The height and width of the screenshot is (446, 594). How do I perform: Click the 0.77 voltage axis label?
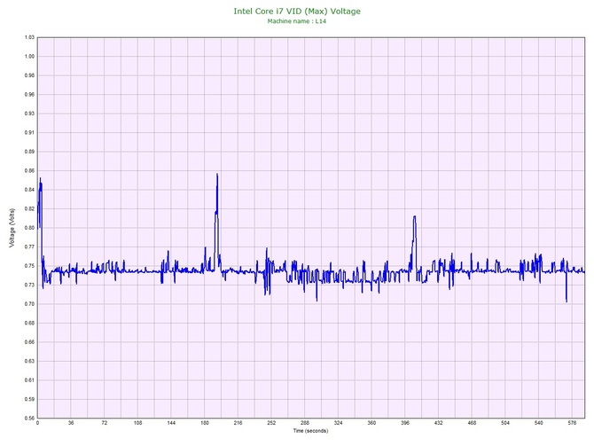click(29, 246)
